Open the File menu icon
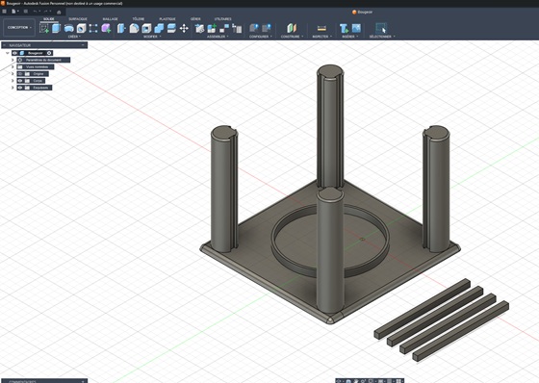 (14, 12)
